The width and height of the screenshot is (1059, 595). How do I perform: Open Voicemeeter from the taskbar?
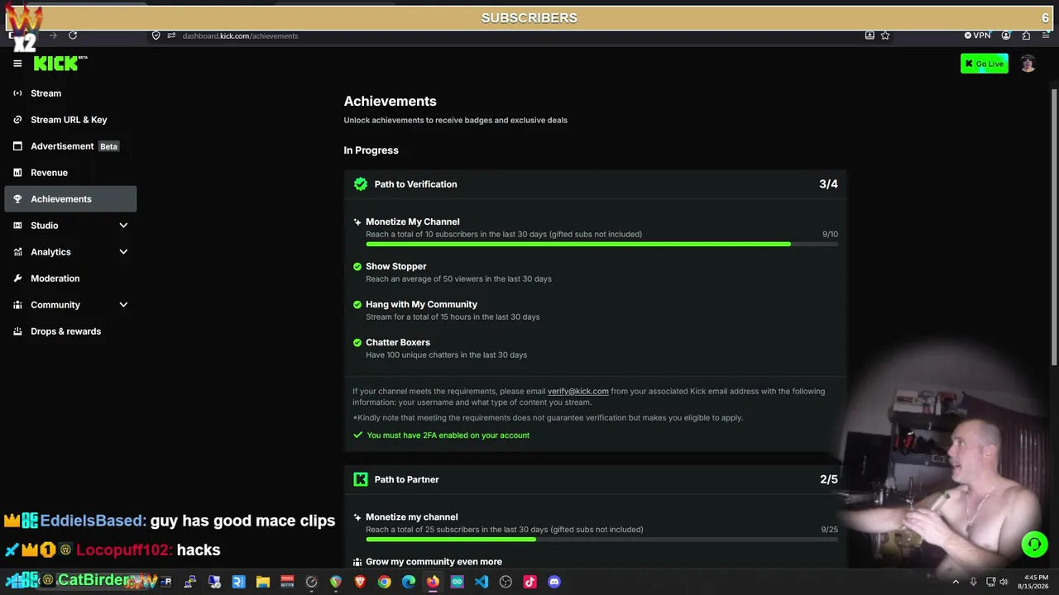[287, 582]
